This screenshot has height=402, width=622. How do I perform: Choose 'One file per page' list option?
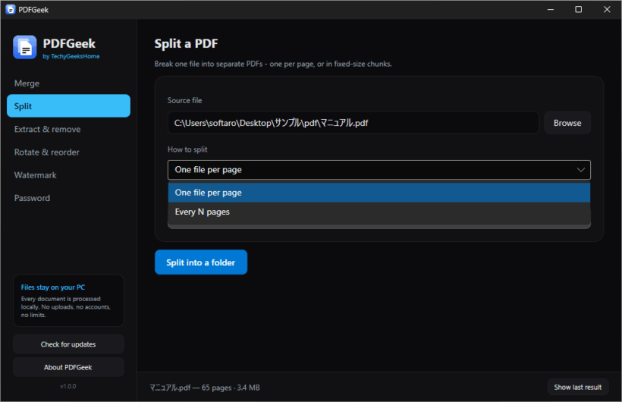click(379, 193)
